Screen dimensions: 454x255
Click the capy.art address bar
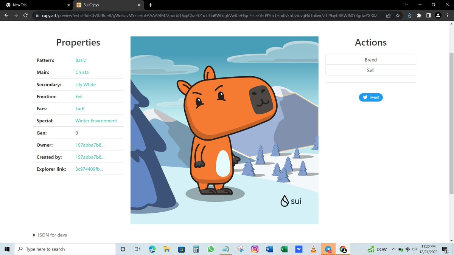point(212,15)
